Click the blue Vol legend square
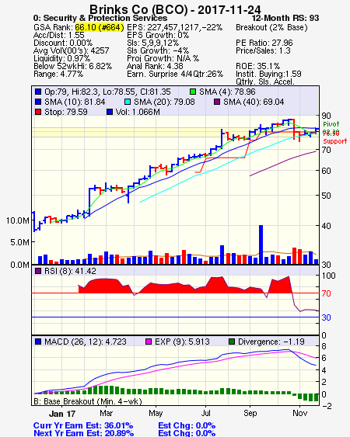This screenshot has height=437, width=350. 110,112
